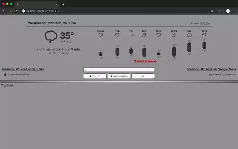This screenshot has height=149, width=238.
Task: Reload the page with the refresh icon
Action: tap(16, 11)
